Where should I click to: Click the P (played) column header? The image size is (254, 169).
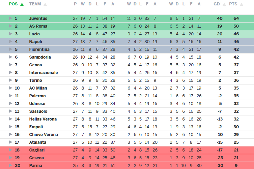pos(75,4)
